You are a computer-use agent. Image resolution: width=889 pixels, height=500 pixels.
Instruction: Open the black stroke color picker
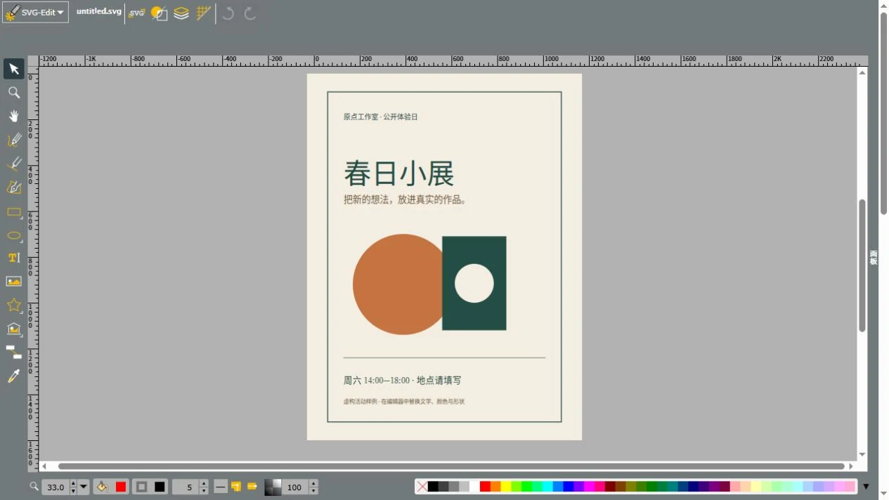pyautogui.click(x=160, y=487)
